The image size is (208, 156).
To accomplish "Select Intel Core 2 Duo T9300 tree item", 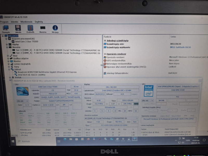I will pos(27,42).
